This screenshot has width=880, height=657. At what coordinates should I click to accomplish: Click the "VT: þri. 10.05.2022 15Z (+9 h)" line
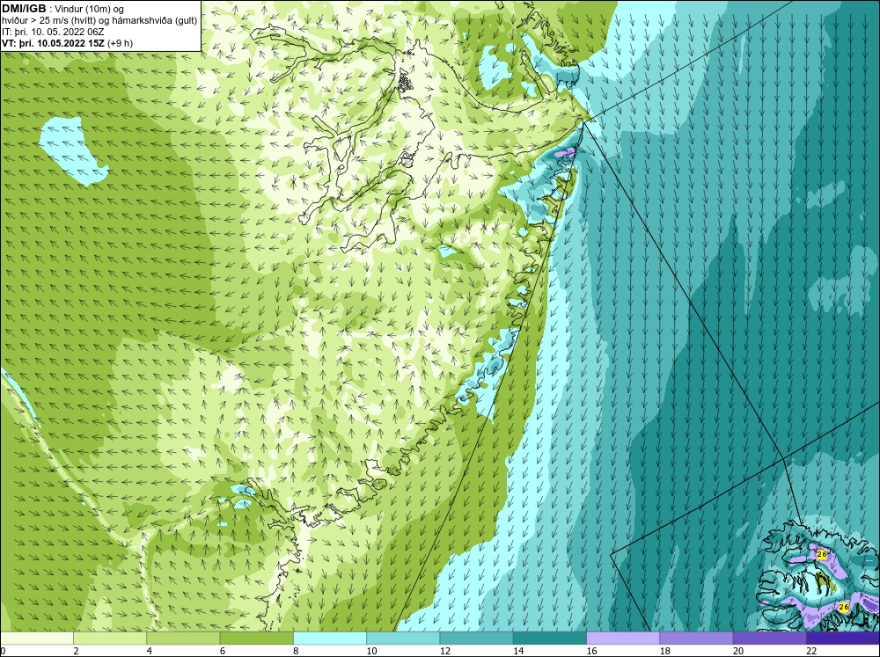tap(68, 43)
